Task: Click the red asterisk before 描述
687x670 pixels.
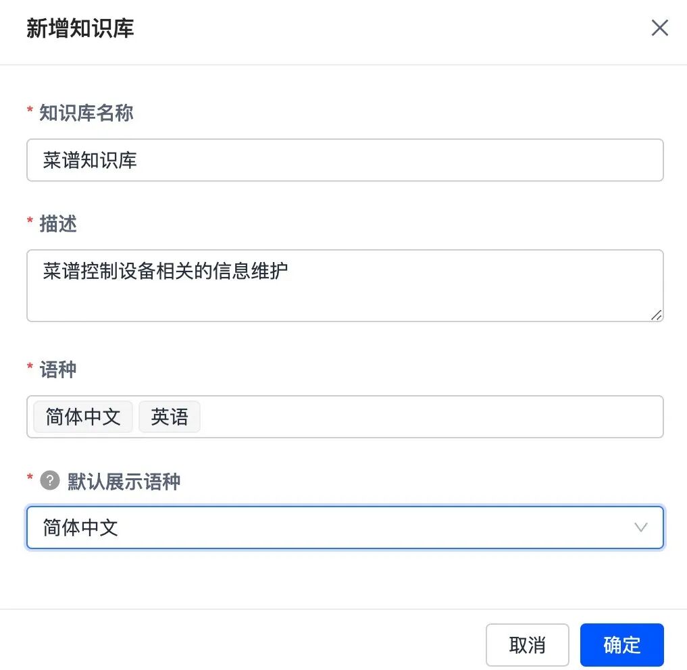Action: click(30, 222)
